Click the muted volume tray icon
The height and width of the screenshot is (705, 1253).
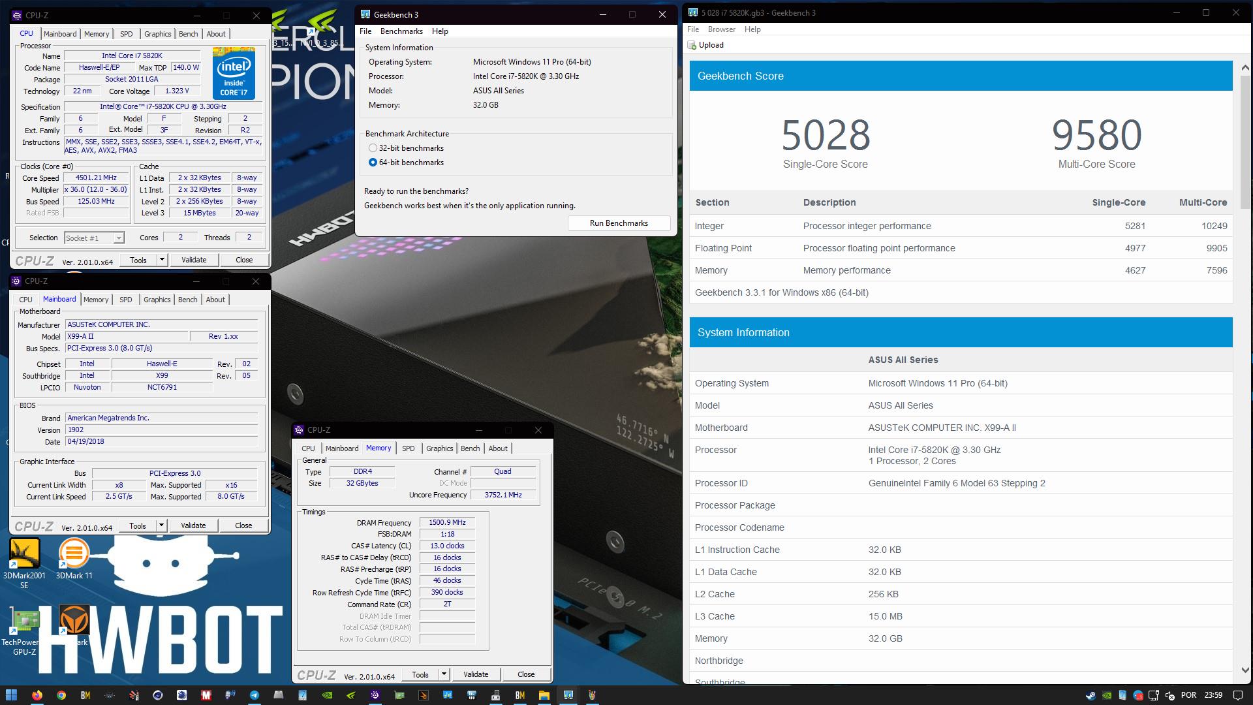point(1169,695)
